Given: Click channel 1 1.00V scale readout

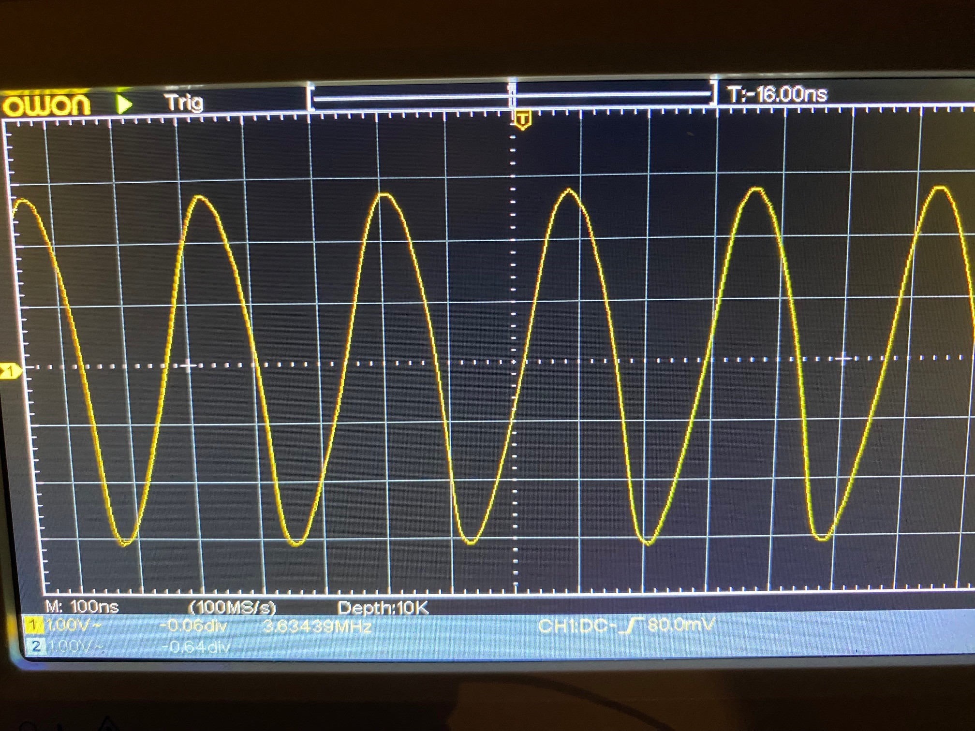Looking at the screenshot, I should [x=74, y=625].
